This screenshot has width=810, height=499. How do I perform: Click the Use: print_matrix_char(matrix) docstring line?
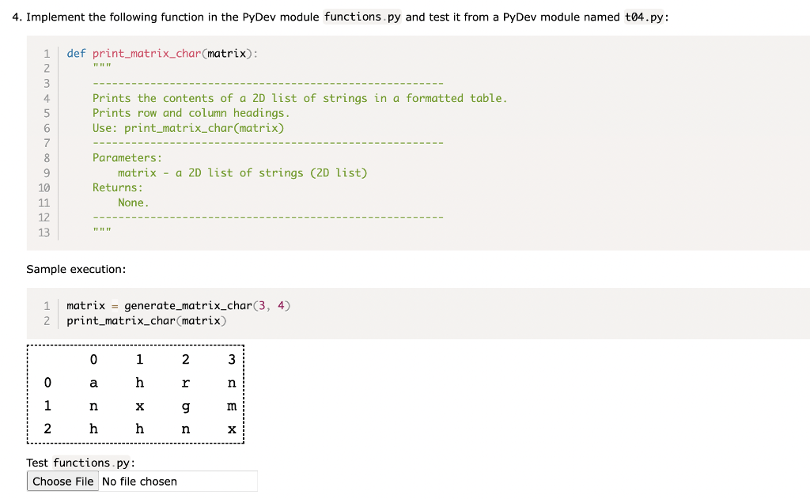point(190,127)
